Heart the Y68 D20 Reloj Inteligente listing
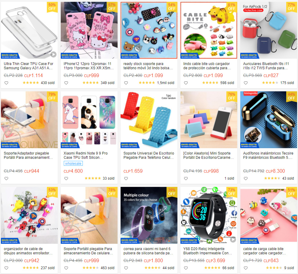Screen dimensions: 298x274 tap(186, 268)
